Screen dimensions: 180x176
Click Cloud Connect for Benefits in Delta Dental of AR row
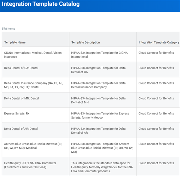click(156, 129)
